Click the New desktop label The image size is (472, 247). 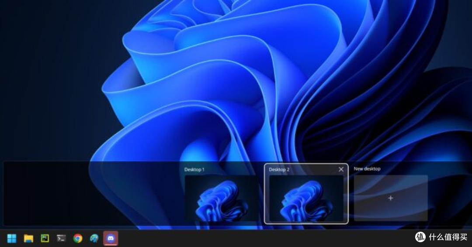point(367,169)
